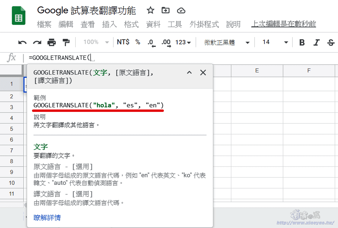Image resolution: width=338 pixels, height=228 pixels.
Task: Select row 9 header
Action: [12, 172]
